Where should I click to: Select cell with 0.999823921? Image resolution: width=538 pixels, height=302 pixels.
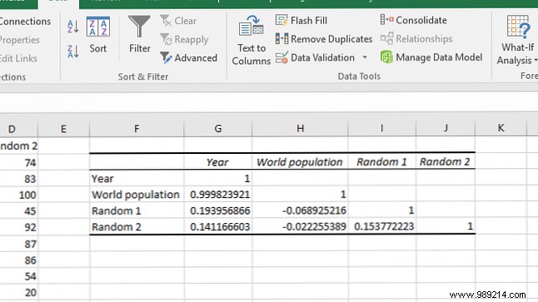pos(218,195)
